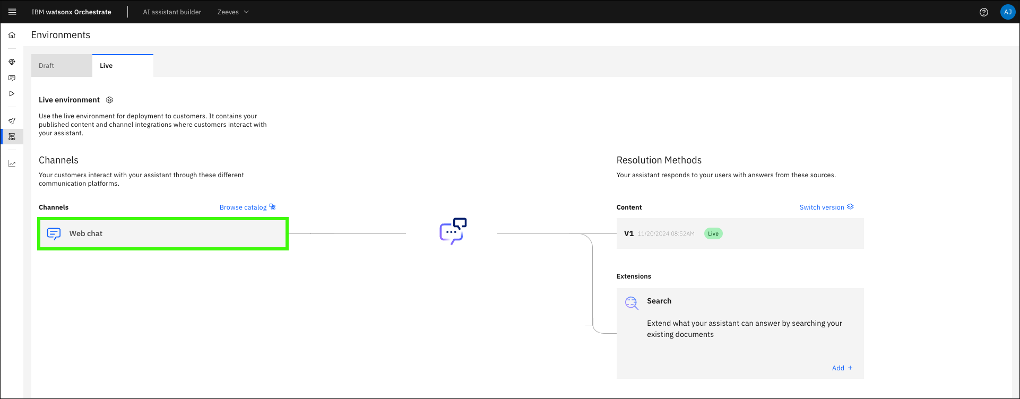The image size is (1020, 399).
Task: Open Live environment settings gear
Action: [110, 100]
